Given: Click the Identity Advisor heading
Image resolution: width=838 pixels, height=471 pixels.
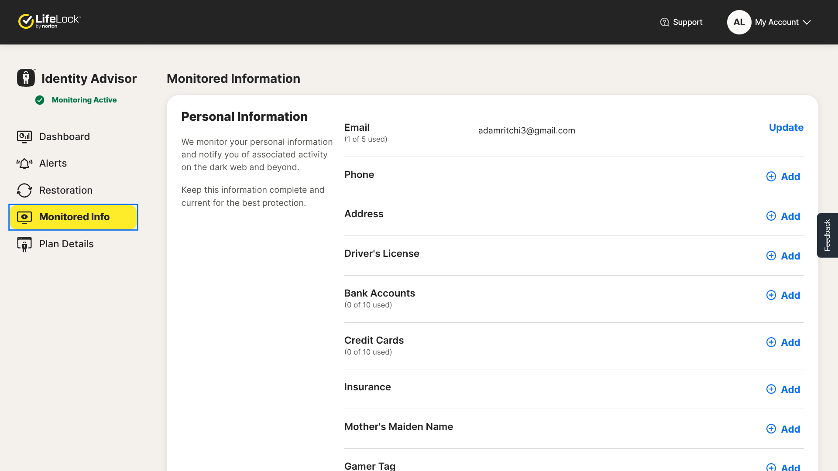Looking at the screenshot, I should (89, 79).
